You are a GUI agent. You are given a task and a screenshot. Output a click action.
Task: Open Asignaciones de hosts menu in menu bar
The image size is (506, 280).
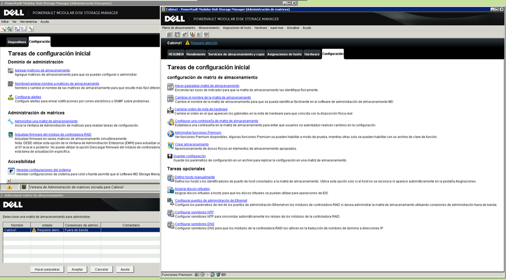(237, 28)
